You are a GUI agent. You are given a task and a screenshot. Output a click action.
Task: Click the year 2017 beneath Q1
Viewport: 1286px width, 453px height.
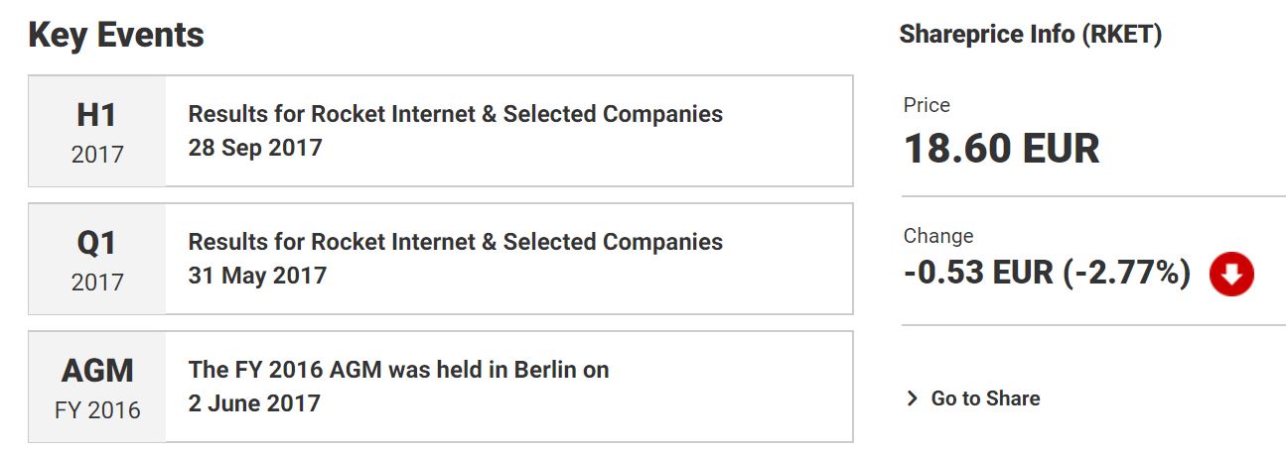(97, 283)
